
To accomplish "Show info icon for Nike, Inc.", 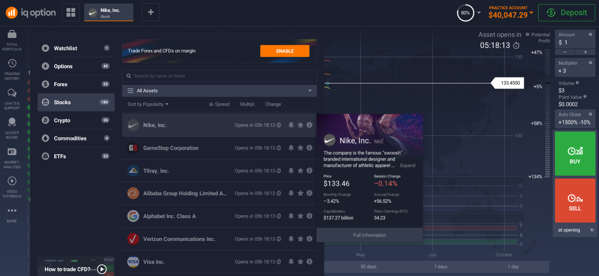I will tap(309, 125).
